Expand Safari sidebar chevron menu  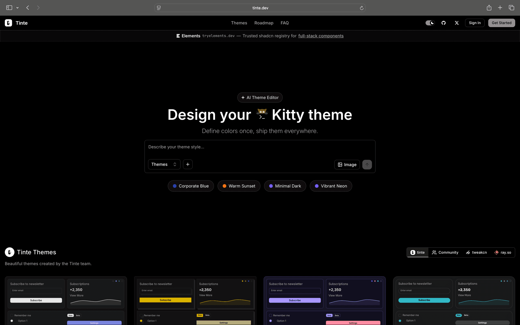pos(18,8)
